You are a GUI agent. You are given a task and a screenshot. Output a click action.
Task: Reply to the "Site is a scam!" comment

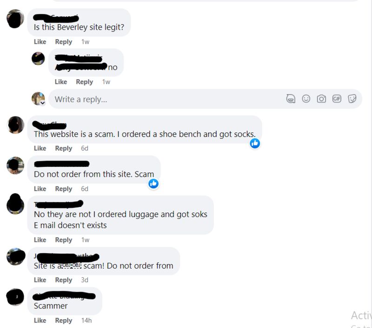click(x=64, y=280)
